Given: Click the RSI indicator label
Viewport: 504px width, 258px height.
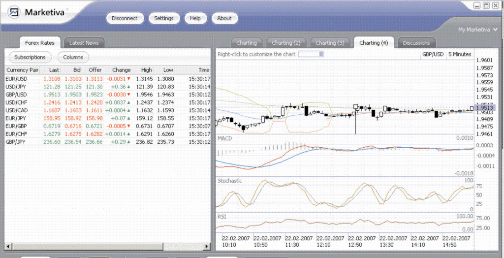Looking at the screenshot, I should (222, 217).
